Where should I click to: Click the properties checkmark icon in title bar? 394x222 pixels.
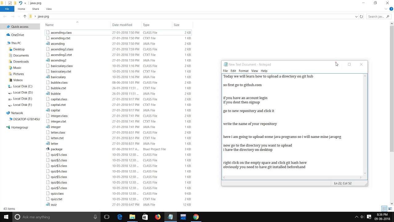10,3
